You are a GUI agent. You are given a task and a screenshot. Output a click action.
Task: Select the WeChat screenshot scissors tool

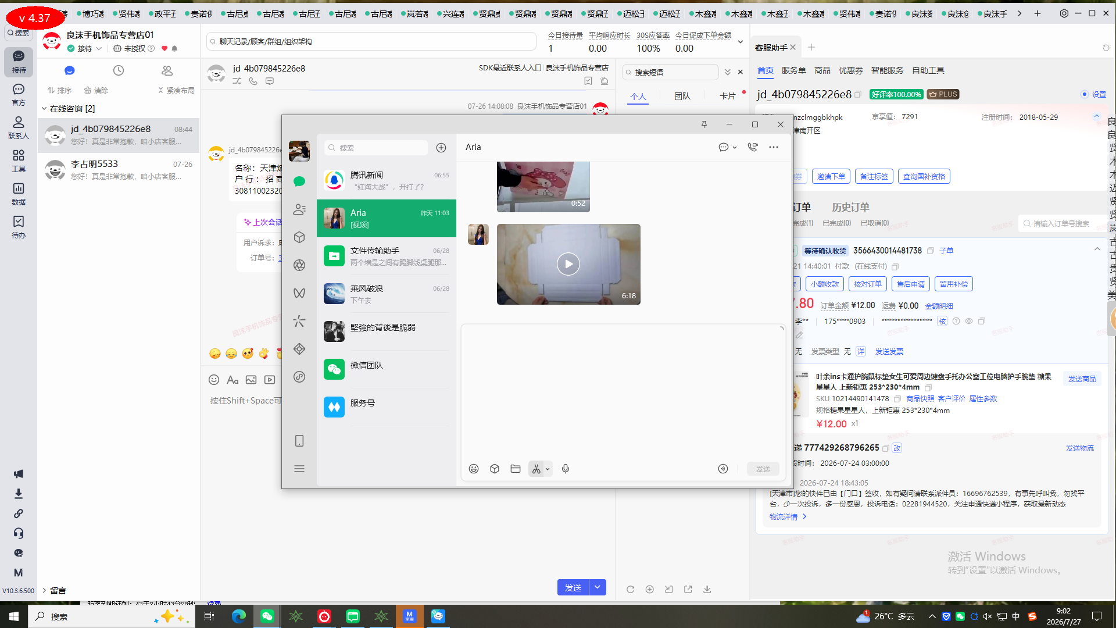(536, 469)
